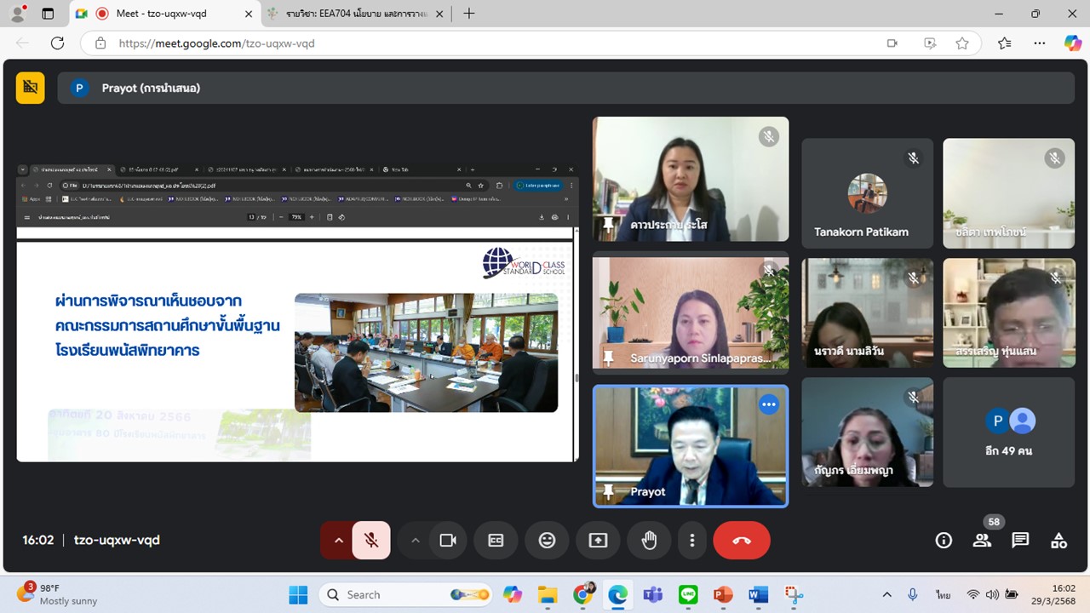Open the weather widget showing 98°F
This screenshot has width=1090, height=613.
pos(58,594)
